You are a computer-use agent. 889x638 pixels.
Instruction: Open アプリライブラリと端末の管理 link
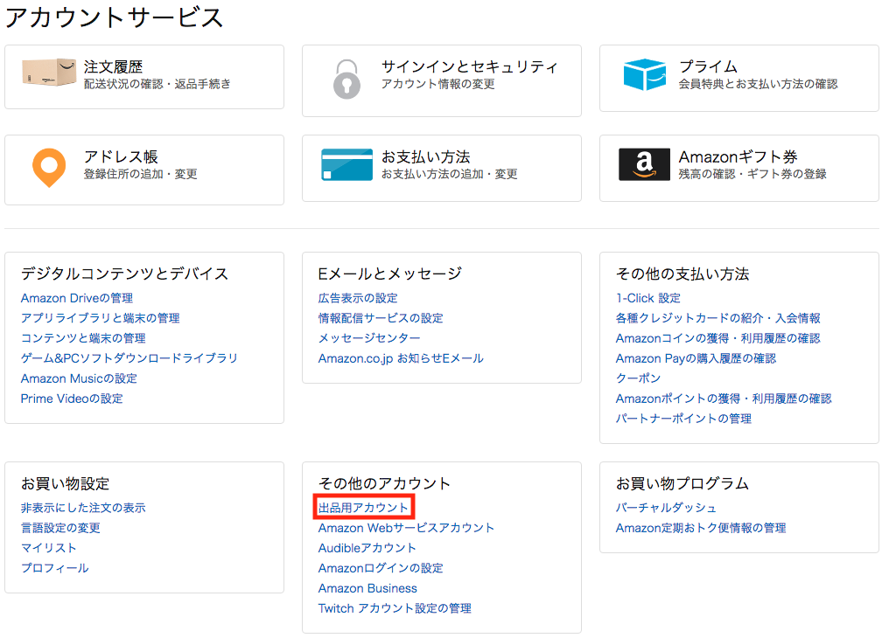101,318
